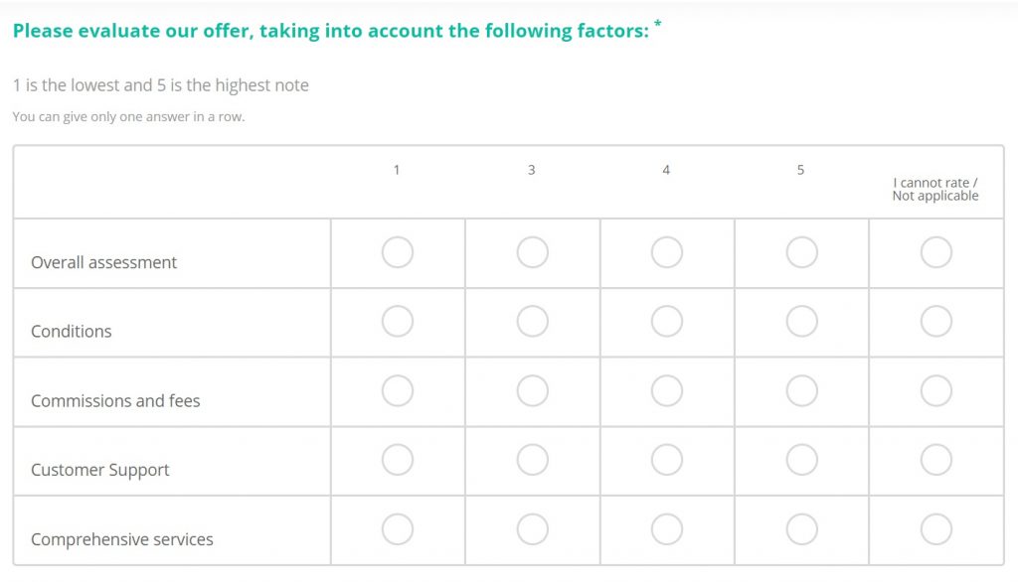Rate Commissions and fees as 3
Viewport: 1018px width, 582px height.
coord(533,390)
